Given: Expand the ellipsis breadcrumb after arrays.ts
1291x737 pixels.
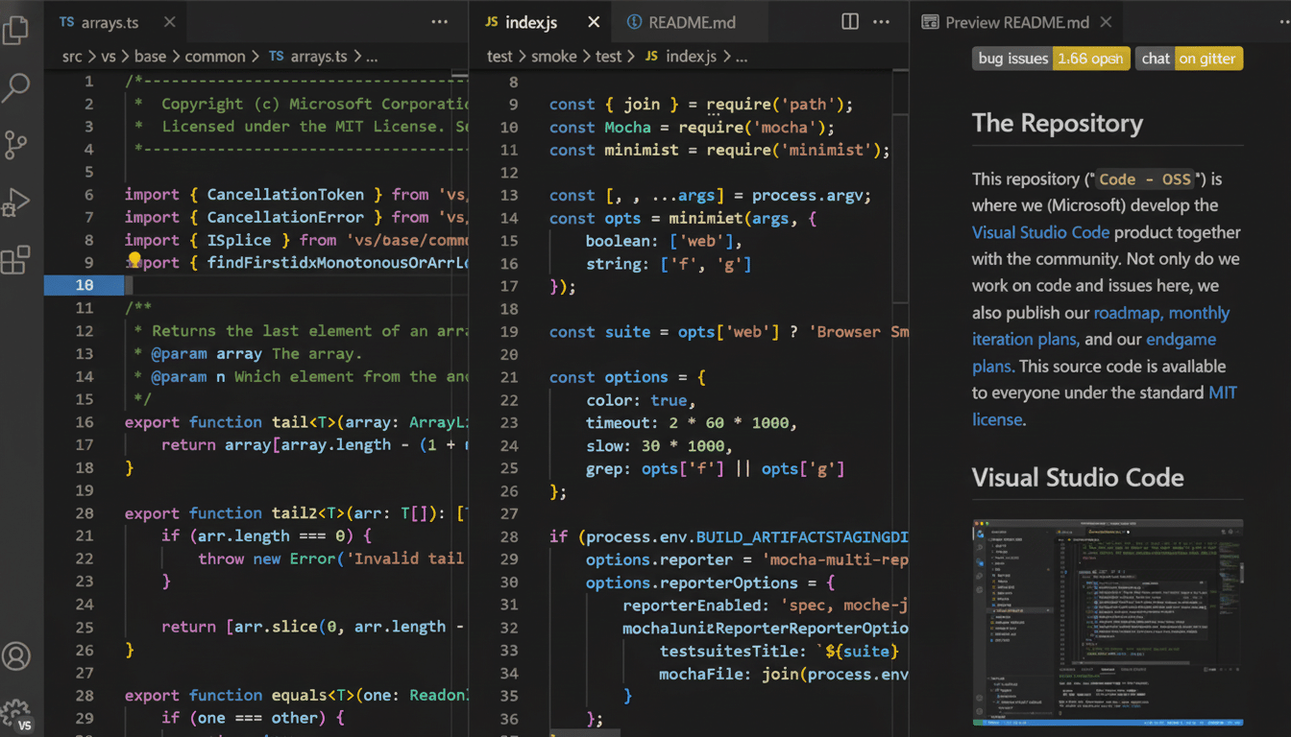Looking at the screenshot, I should [372, 57].
